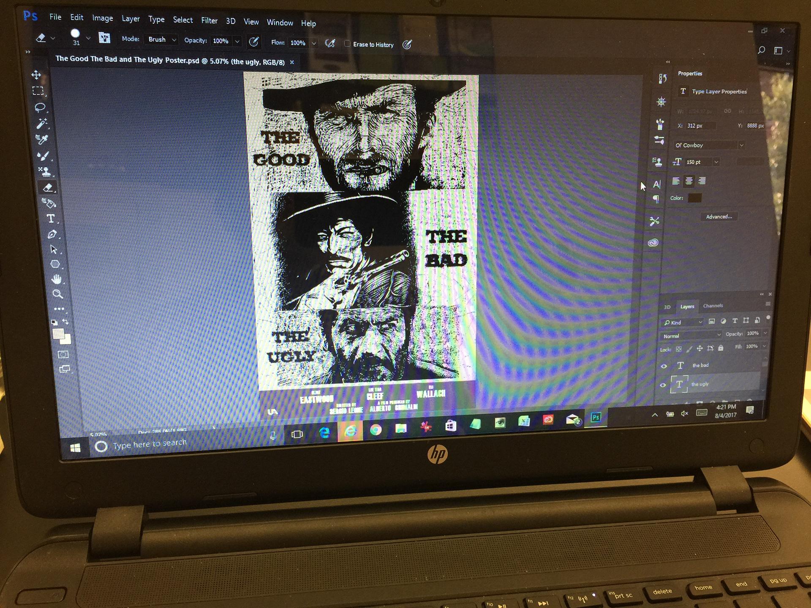The width and height of the screenshot is (811, 608).
Task: Toggle Quick Mask mode icon
Action: pyautogui.click(x=63, y=354)
